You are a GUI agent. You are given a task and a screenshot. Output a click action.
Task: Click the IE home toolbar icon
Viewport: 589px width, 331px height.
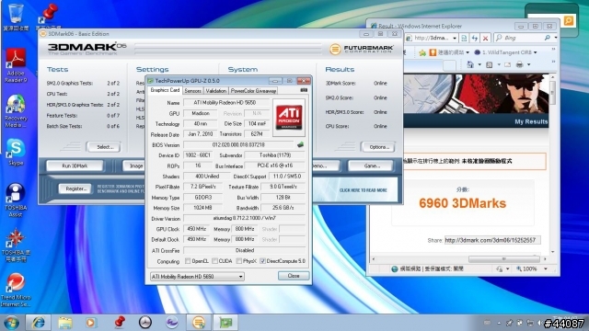[470, 64]
